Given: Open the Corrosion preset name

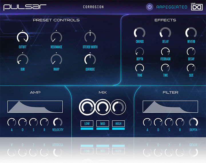Looking at the screenshot, I should [x=93, y=7].
